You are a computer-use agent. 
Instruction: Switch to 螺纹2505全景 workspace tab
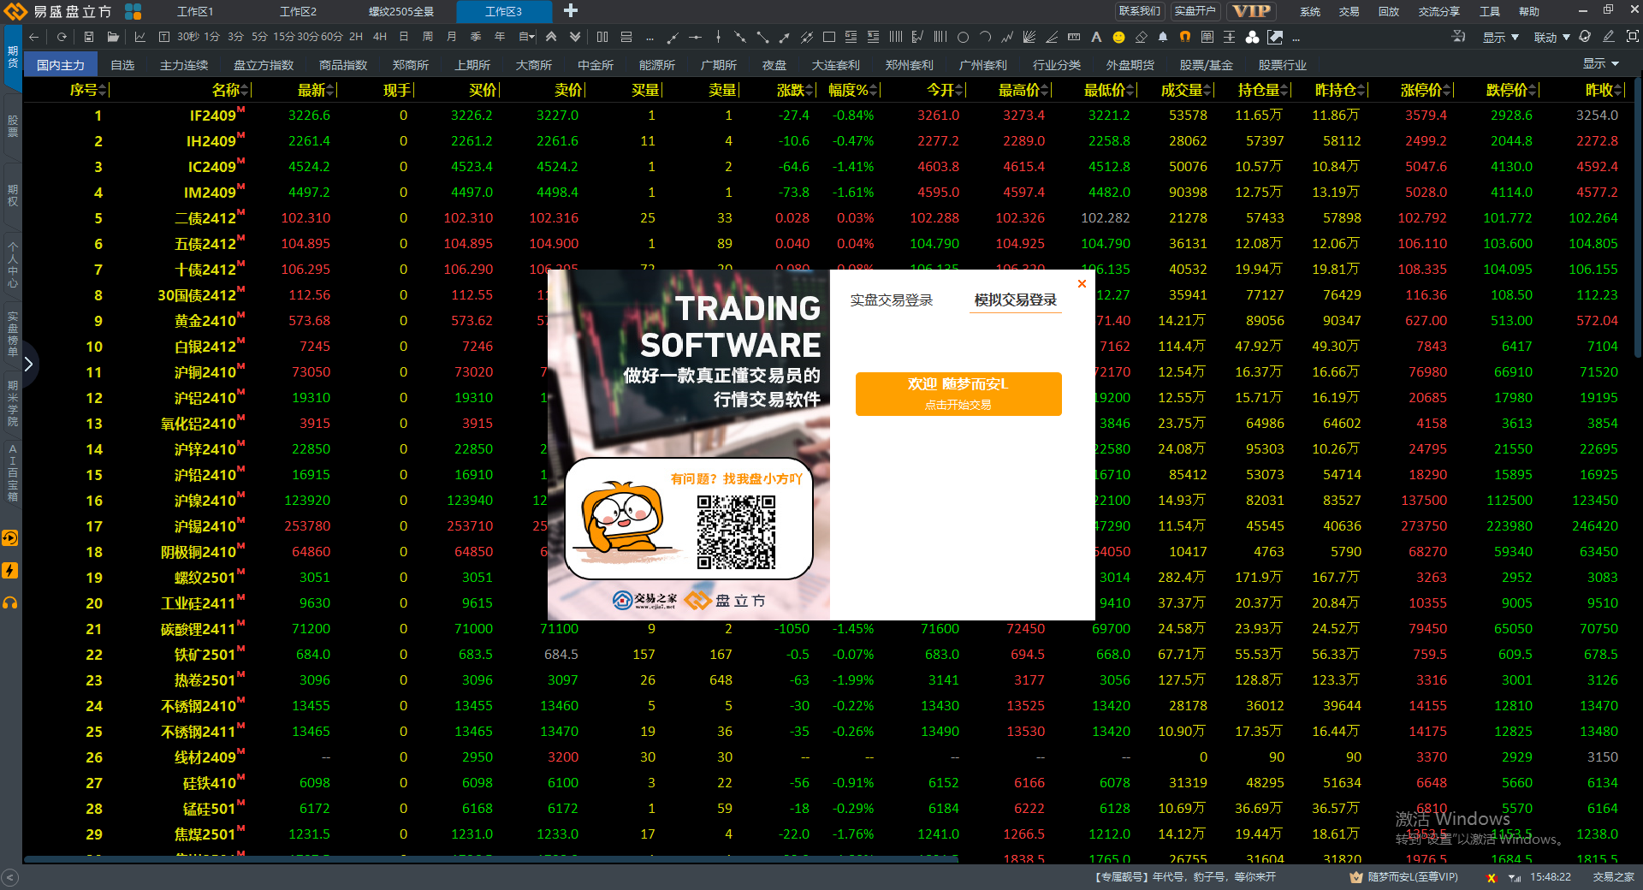point(401,11)
